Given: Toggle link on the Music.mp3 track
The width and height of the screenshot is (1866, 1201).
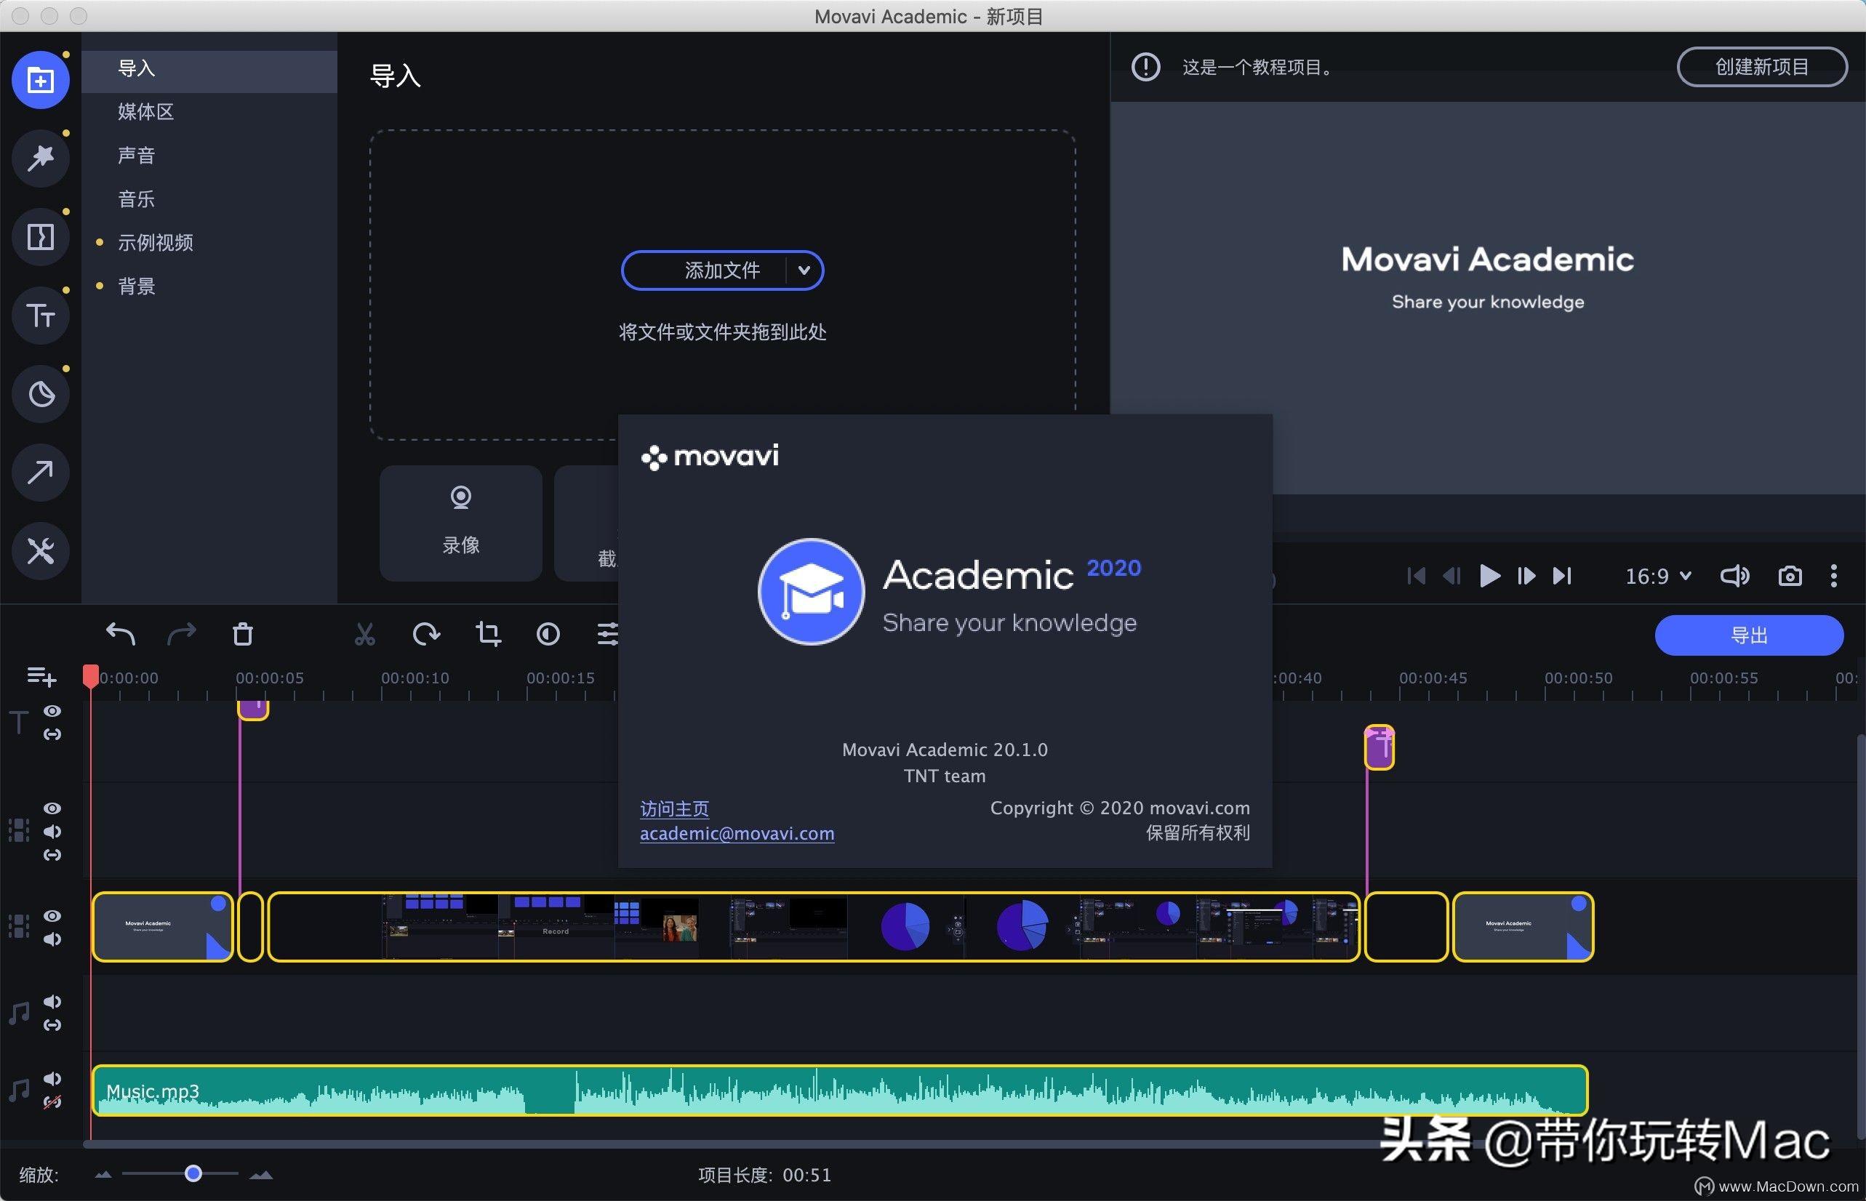Looking at the screenshot, I should [x=52, y=1102].
